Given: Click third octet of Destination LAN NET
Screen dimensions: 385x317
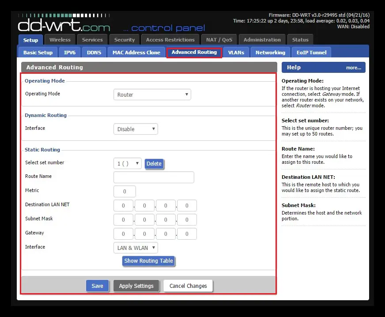Looking at the screenshot, I should 166,206.
